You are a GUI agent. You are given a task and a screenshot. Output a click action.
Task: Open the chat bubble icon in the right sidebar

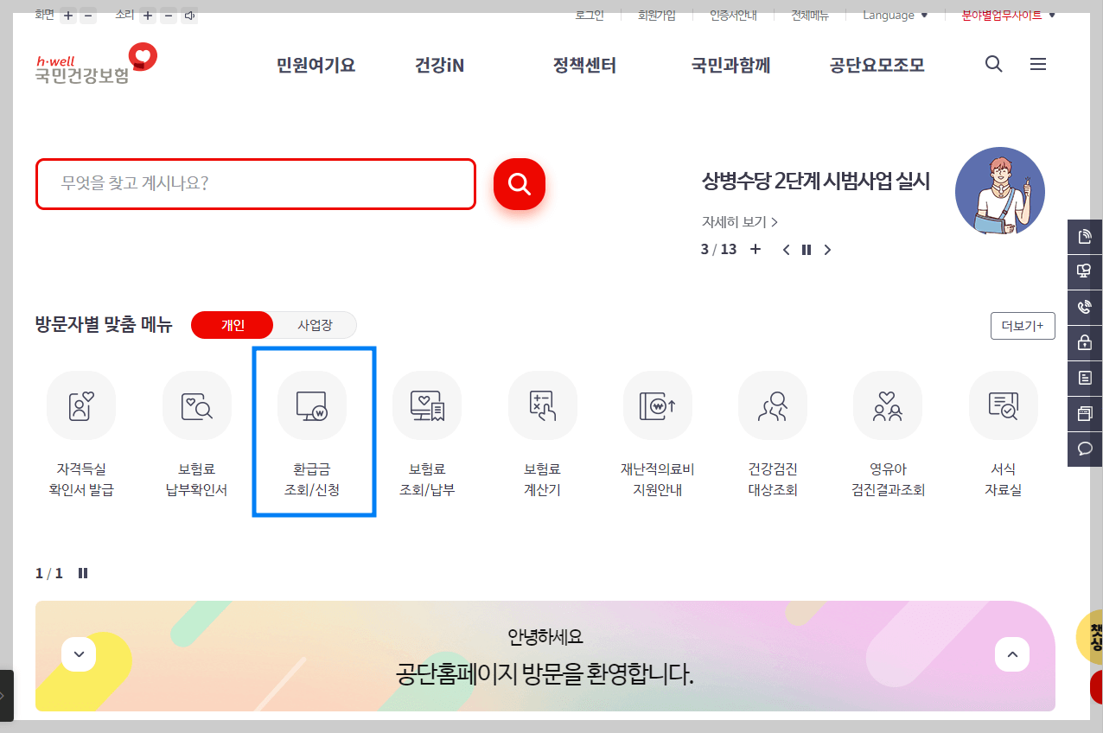click(x=1084, y=448)
